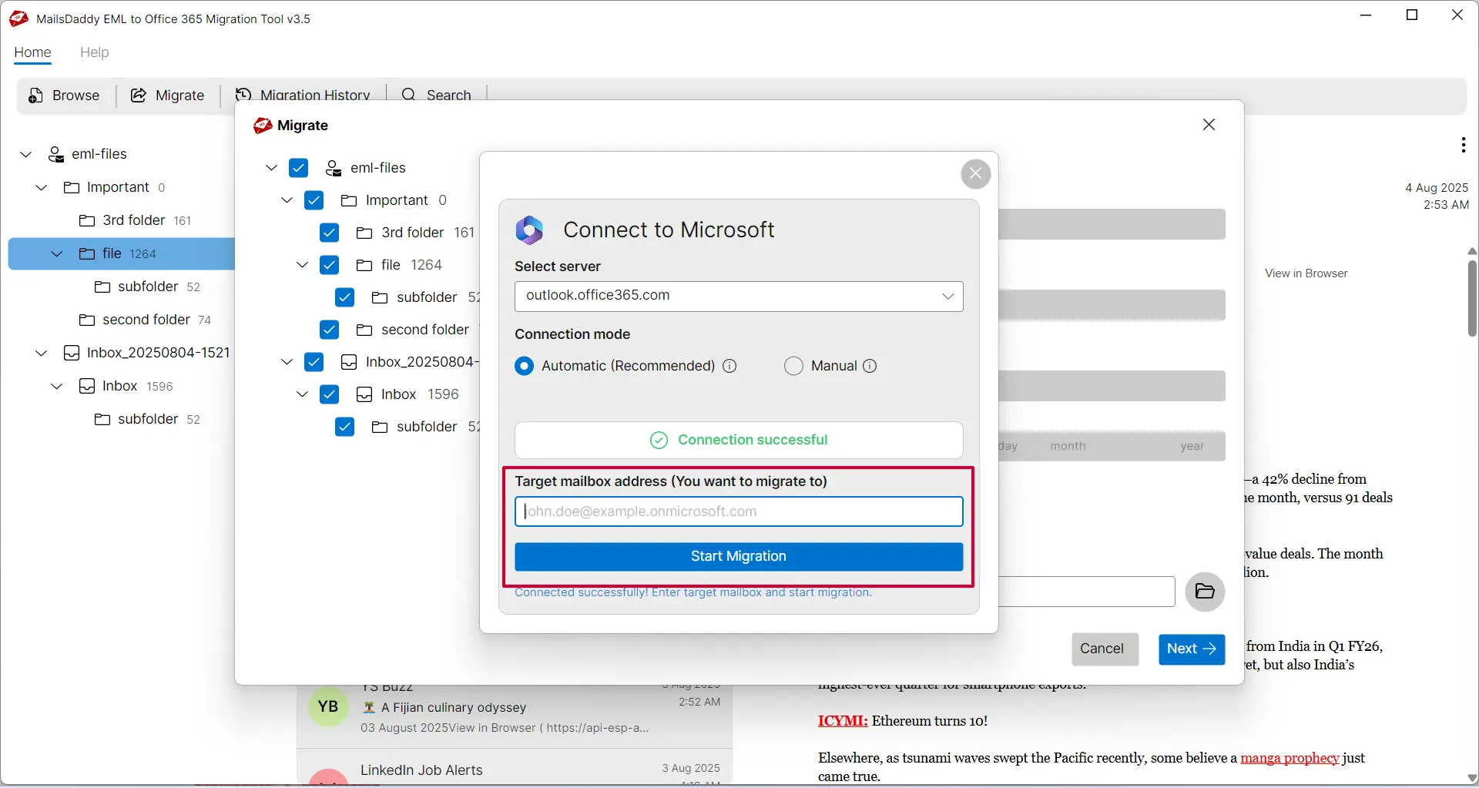The height and width of the screenshot is (788, 1479).
Task: Uncheck the 3rd folder checkbox
Action: click(330, 233)
